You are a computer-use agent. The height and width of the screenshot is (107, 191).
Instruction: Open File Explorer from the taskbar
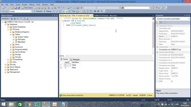pos(11,104)
